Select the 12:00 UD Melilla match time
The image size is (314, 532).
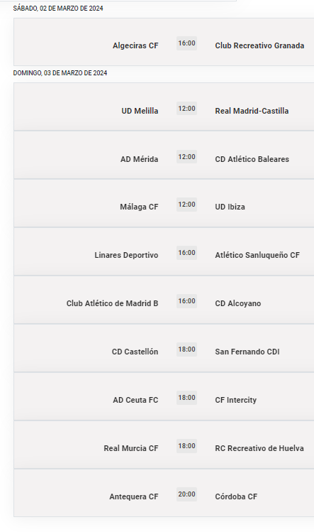pos(186,109)
